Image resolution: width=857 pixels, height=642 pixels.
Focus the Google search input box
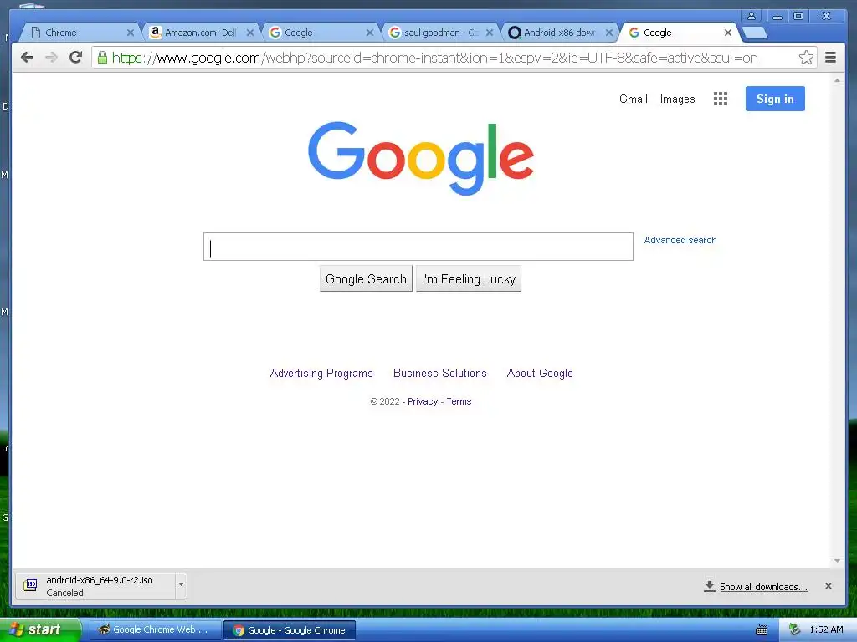tap(418, 247)
